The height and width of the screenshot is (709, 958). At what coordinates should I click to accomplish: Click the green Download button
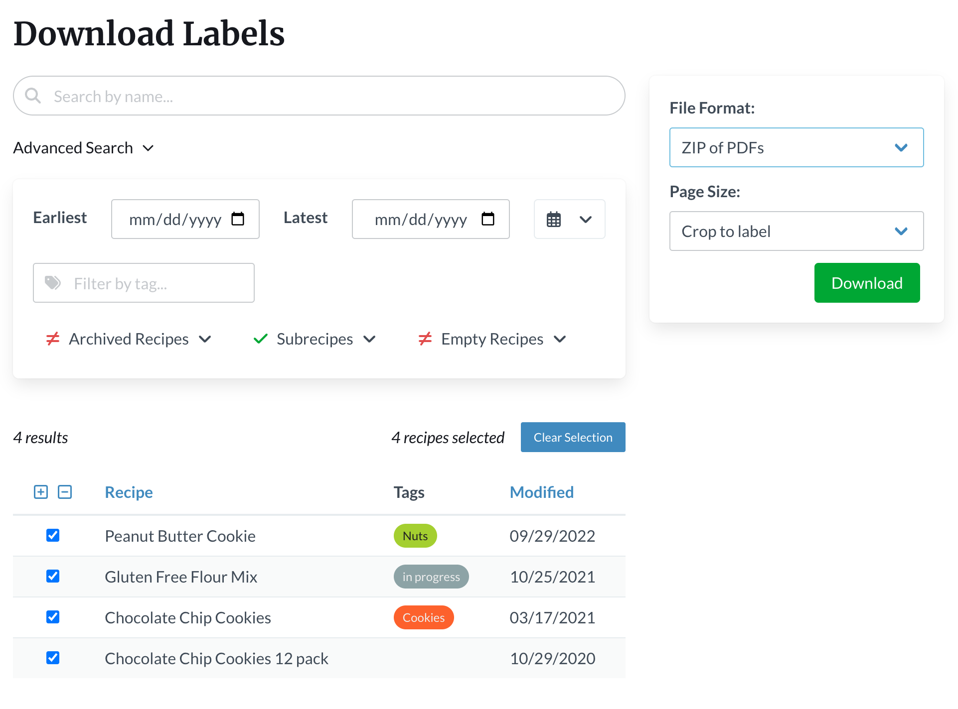coord(867,283)
